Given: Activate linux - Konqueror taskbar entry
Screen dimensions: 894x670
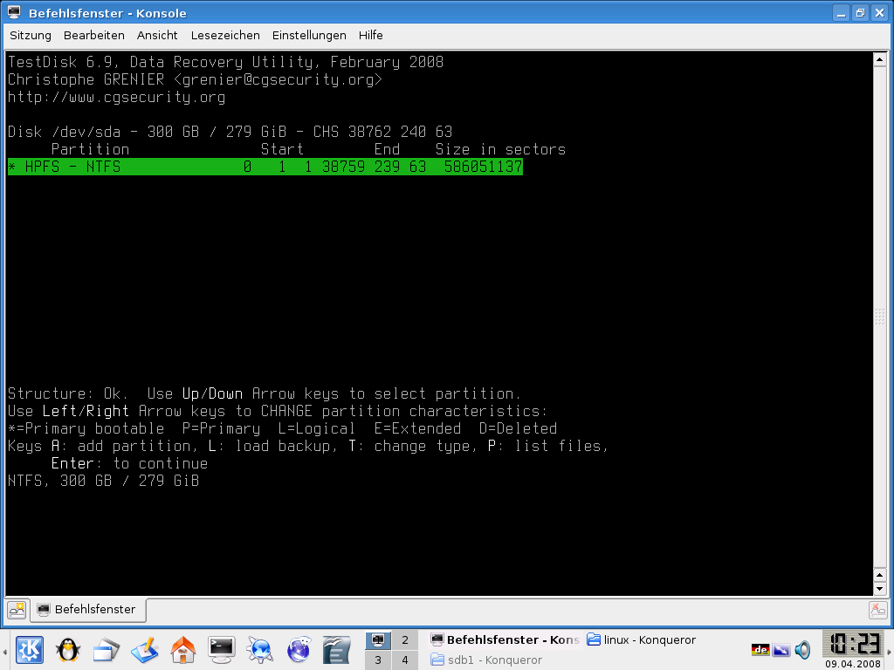Looking at the screenshot, I should click(642, 639).
